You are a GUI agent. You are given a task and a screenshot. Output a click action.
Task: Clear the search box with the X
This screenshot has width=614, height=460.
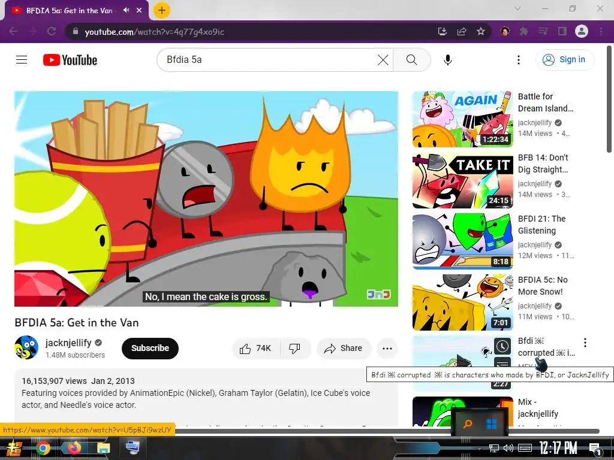point(383,60)
